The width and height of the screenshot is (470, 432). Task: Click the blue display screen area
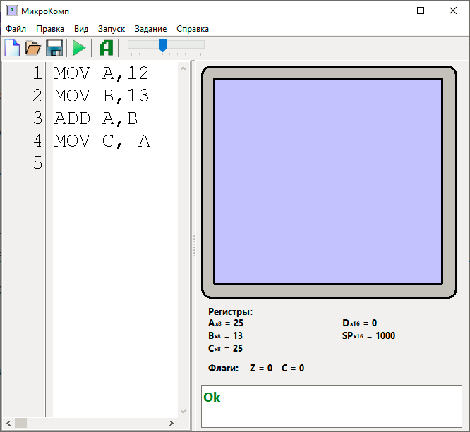[x=328, y=180]
